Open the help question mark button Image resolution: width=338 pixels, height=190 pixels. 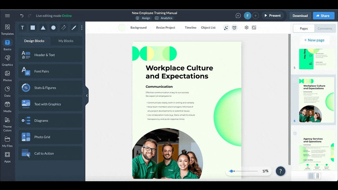[x=280, y=171]
